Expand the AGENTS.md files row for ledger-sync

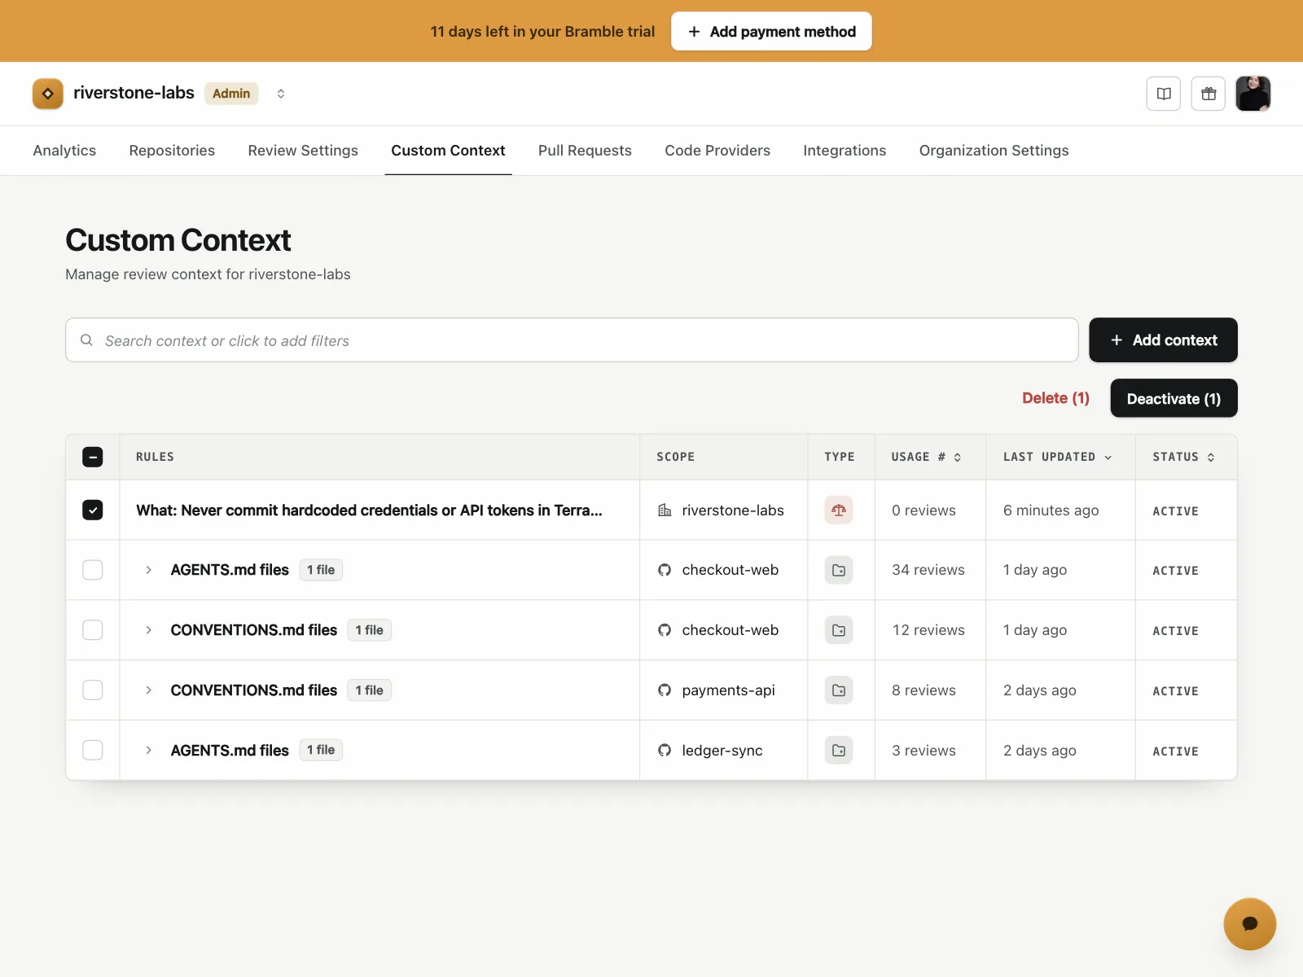point(148,750)
